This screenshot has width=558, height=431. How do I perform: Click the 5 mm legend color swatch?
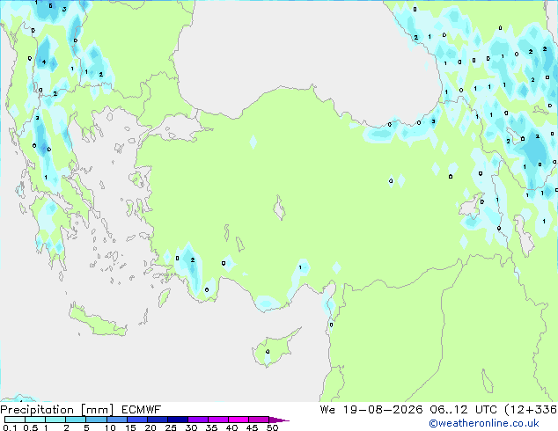click(x=96, y=420)
